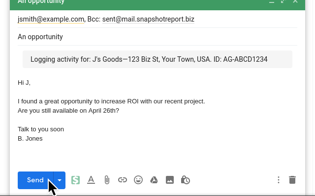Click the Send button

coord(35,180)
